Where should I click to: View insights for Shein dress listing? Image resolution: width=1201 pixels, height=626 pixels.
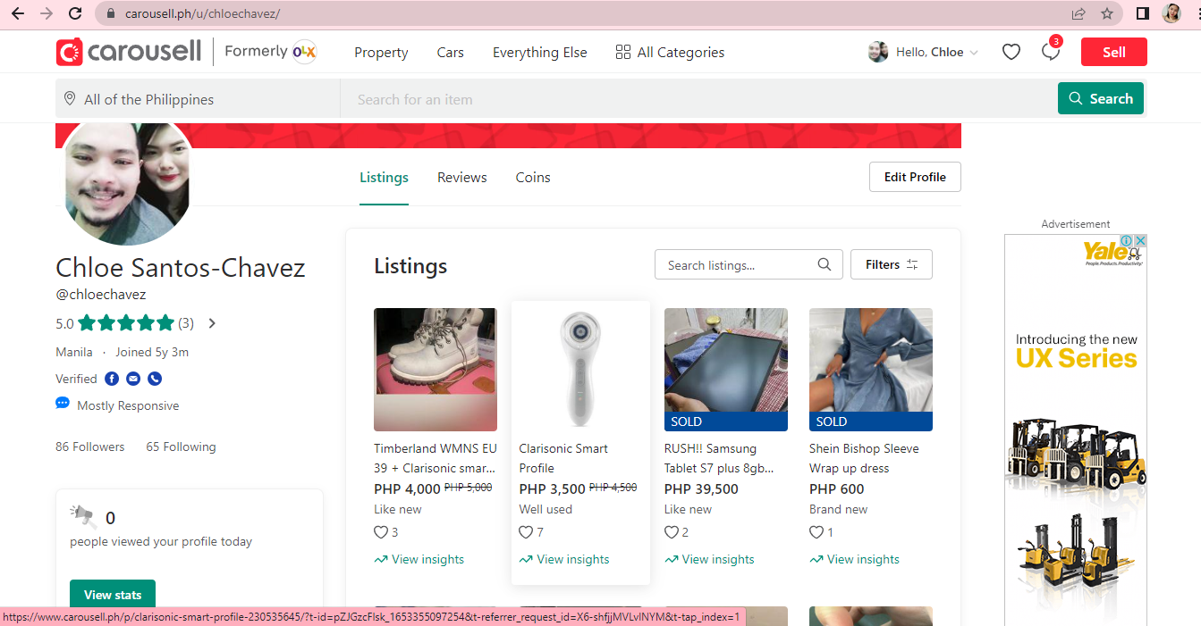pyautogui.click(x=854, y=559)
